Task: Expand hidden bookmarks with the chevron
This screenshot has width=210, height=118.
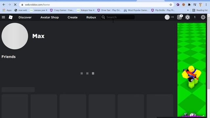Action: click(188, 10)
